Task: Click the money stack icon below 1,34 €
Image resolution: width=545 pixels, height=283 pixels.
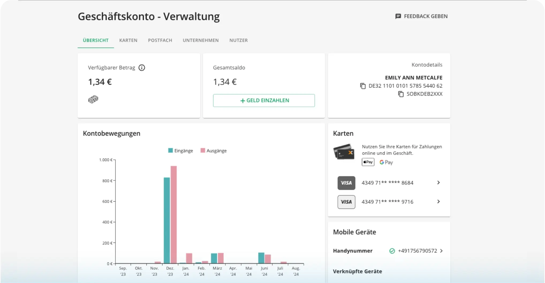Action: click(x=93, y=99)
